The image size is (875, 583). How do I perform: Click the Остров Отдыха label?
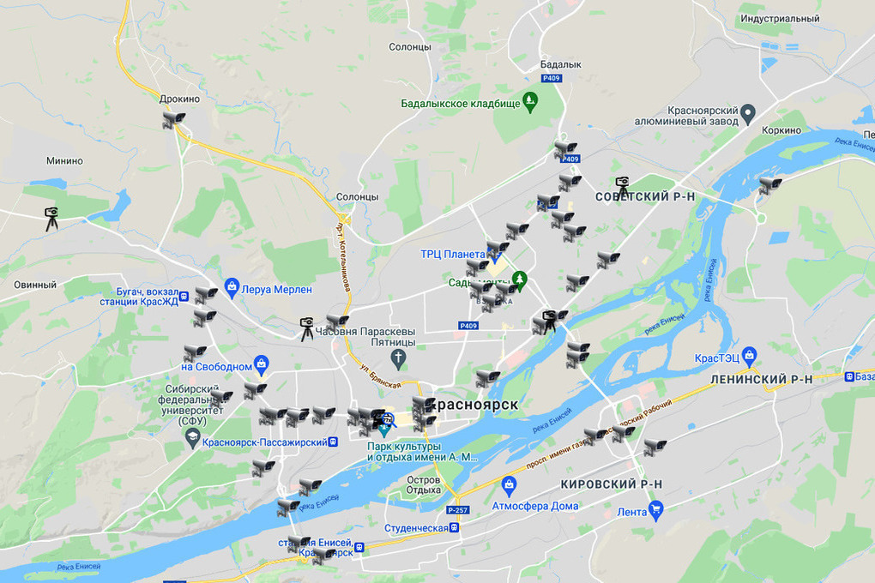point(423,484)
